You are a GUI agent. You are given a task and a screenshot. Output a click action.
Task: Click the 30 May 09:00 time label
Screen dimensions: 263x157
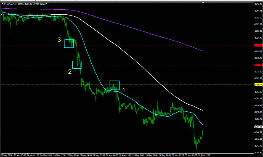[191, 155]
